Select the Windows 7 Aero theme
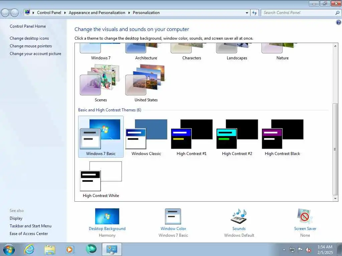The height and width of the screenshot is (256, 342). pos(101,52)
